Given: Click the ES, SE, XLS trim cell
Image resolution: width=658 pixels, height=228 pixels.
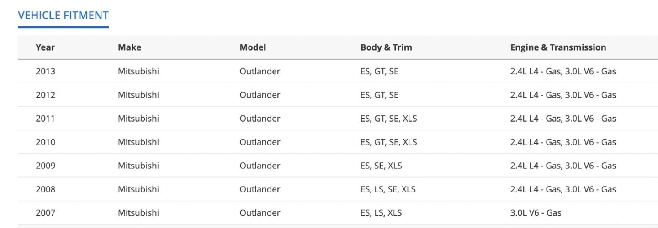Looking at the screenshot, I should 381,166.
